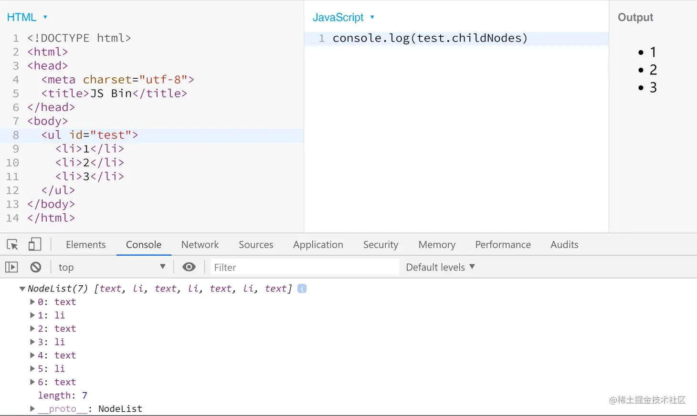Click the Output panel heading

[x=635, y=18]
